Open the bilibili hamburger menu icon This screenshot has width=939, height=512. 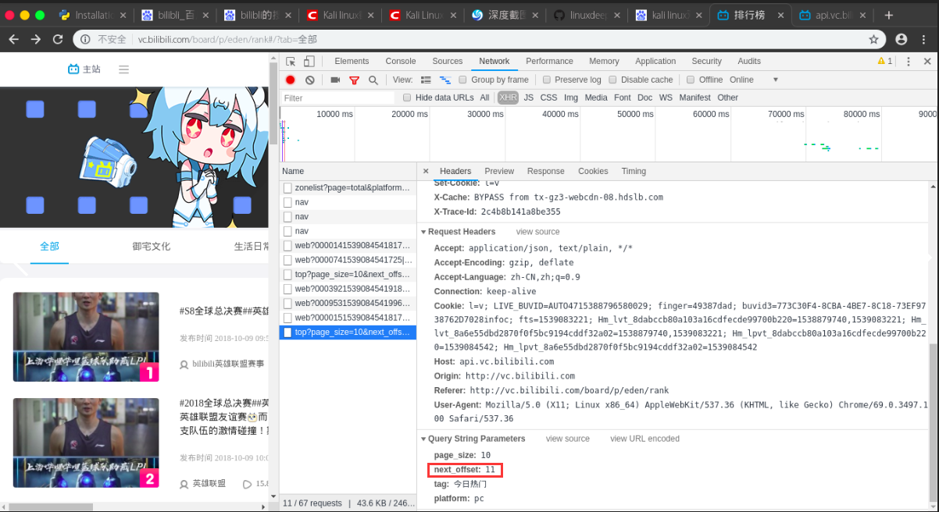coord(123,69)
